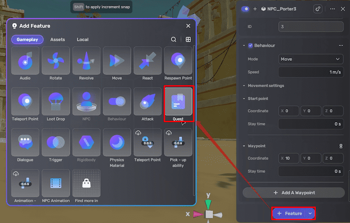Select the Loot Drop feature
Screen dimensions: 350x223
[56, 102]
